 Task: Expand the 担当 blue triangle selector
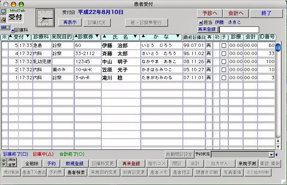201,23
